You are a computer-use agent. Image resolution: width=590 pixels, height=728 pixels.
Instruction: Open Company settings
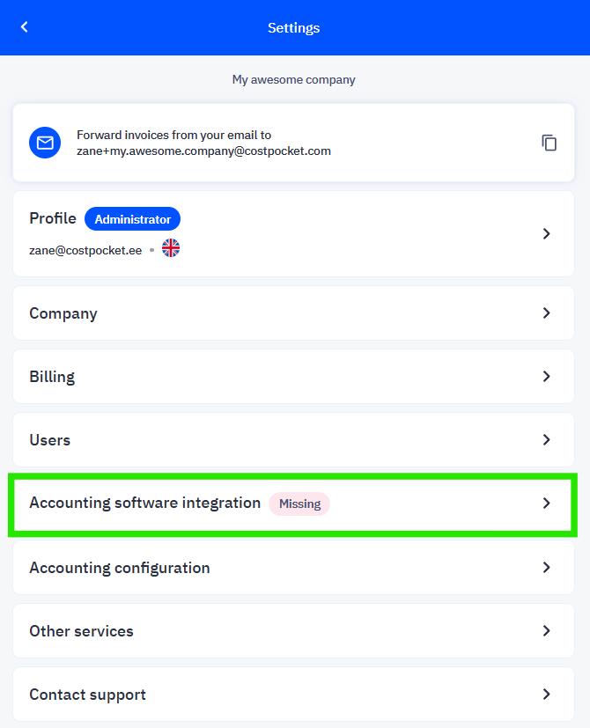click(x=293, y=313)
